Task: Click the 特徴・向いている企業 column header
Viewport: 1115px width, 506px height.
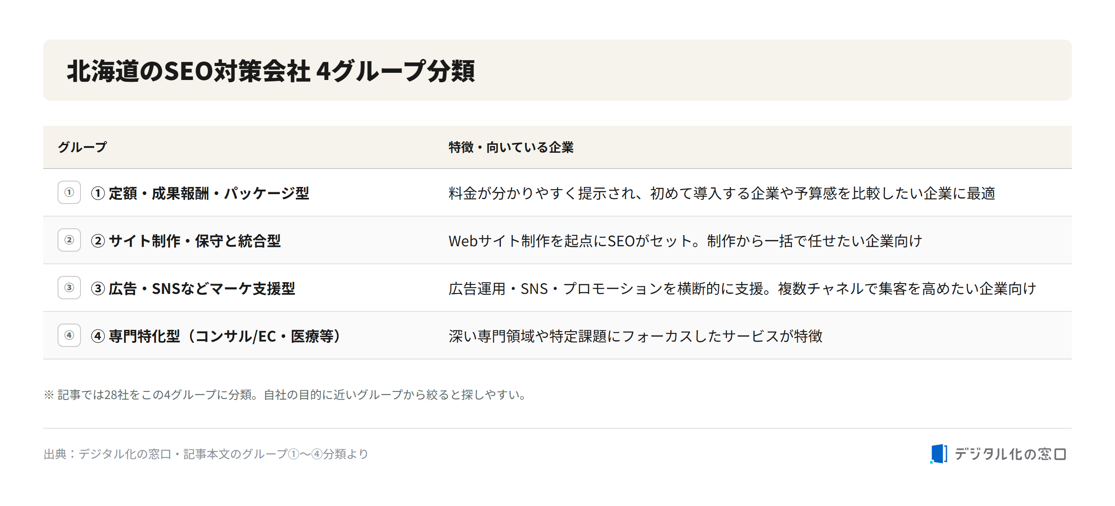Action: point(511,147)
